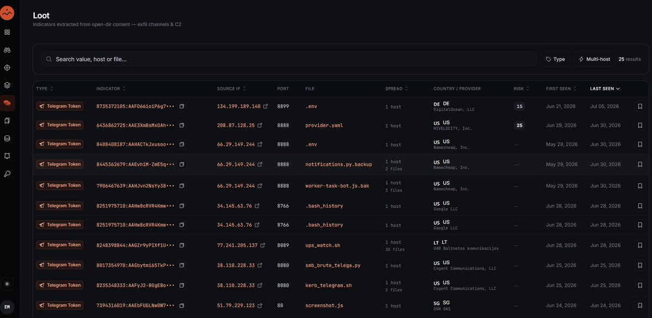652x318 pixels.
Task: Bookmark the .env row from 134.199.189.140
Action: click(x=640, y=107)
